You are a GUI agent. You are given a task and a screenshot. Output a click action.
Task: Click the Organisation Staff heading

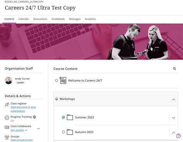pos(19,68)
